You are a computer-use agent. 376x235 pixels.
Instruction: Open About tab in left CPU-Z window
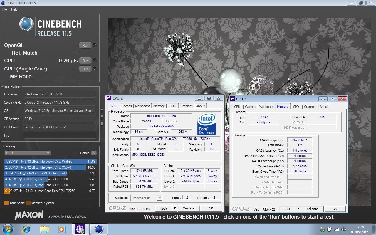click(200, 106)
